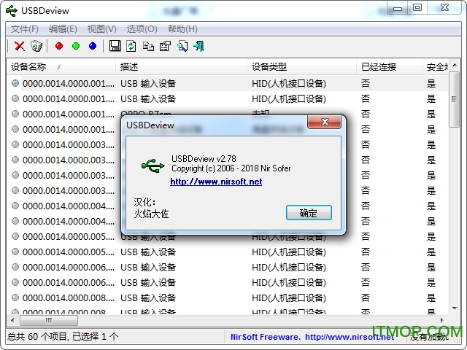This screenshot has height=350, width=467.
Task: Click the green circle enable icon
Action: pyautogui.click(x=76, y=46)
